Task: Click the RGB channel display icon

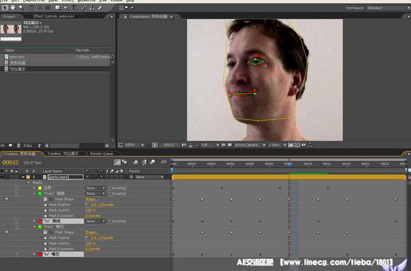Action: [x=197, y=145]
